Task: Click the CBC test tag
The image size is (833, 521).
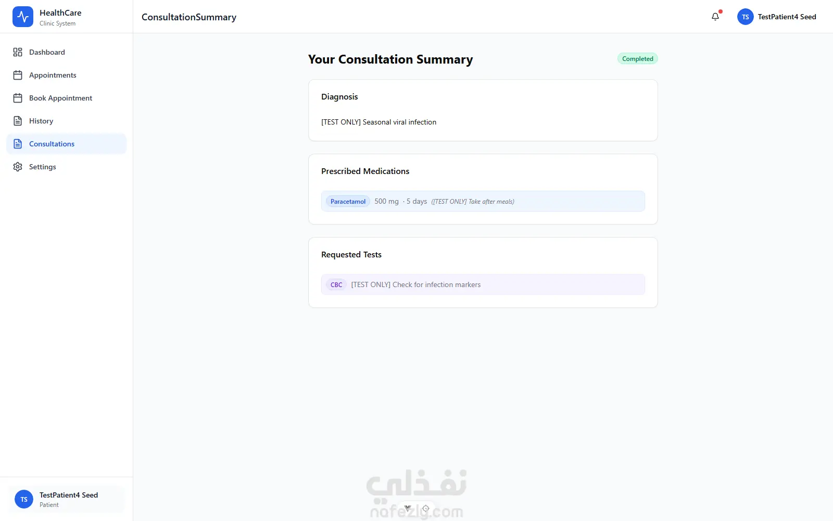Action: [336, 285]
